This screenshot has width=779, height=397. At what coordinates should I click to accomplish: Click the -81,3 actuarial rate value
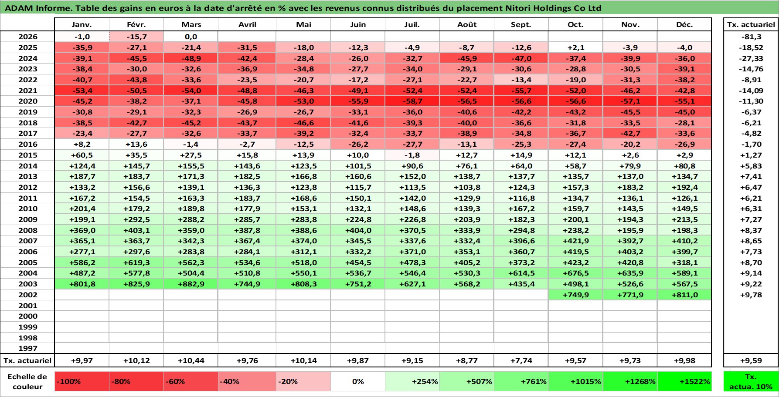pos(751,37)
